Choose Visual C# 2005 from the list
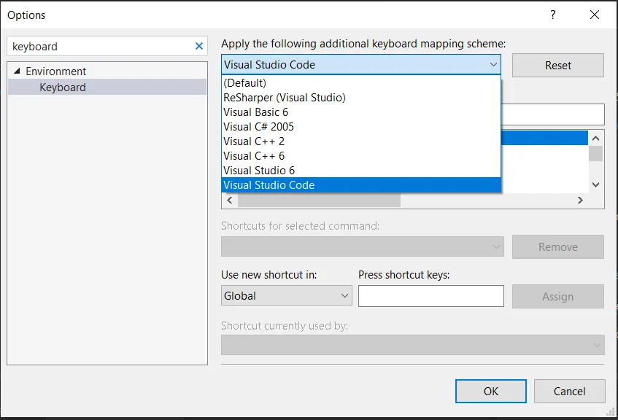This screenshot has height=420, width=618. (x=258, y=126)
